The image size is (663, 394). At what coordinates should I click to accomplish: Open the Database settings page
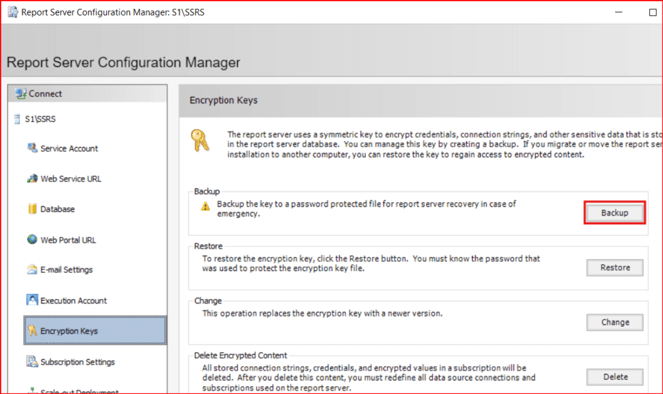click(58, 209)
